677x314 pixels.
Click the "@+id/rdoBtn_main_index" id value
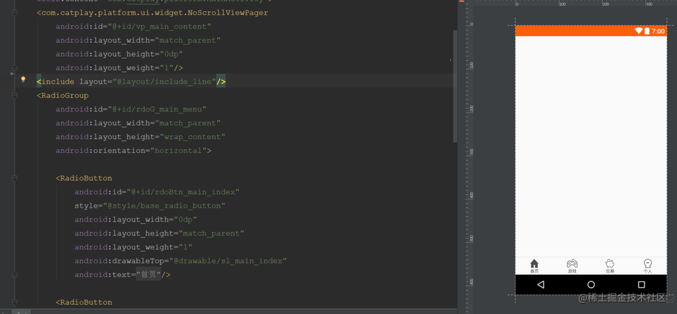pos(183,192)
